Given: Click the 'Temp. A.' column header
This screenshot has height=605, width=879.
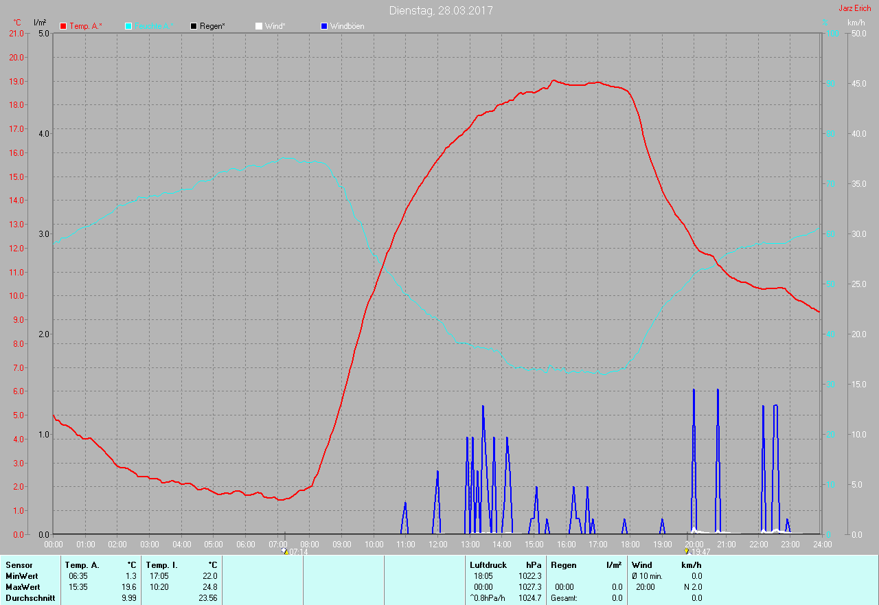Looking at the screenshot, I should [82, 565].
